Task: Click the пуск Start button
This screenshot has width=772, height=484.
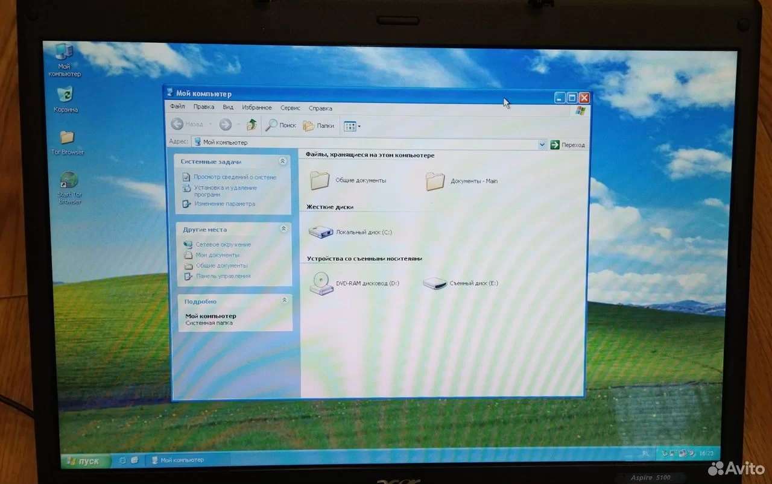Action: [85, 461]
